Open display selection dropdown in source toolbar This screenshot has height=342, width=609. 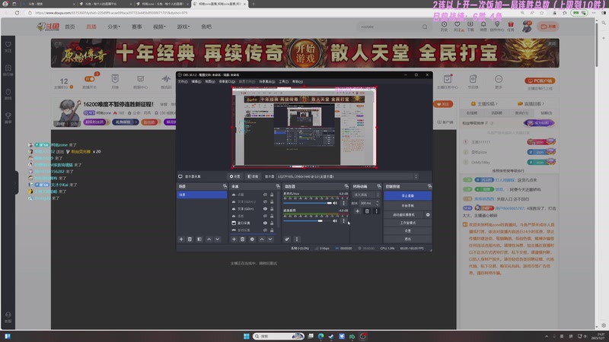click(347, 176)
